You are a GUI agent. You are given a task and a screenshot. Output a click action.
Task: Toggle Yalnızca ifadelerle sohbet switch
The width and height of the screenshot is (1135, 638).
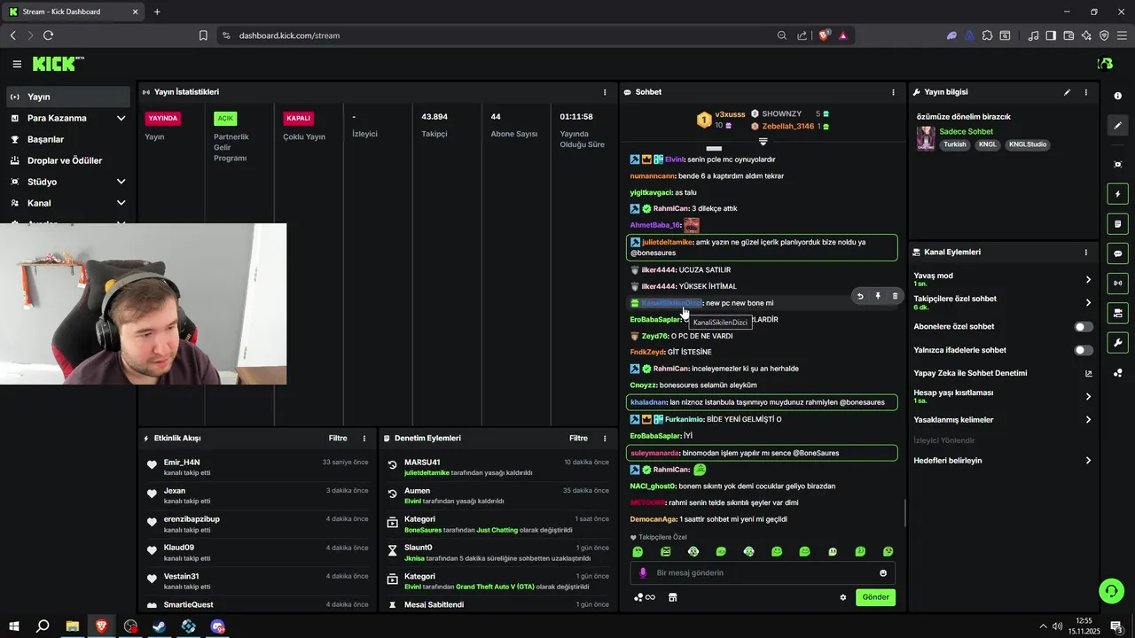[x=1084, y=350]
